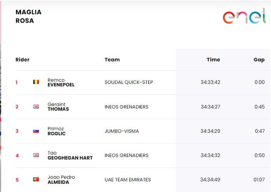Select rider Joao Pedro Almeida
Image resolution: width=271 pixels, height=192 pixels.
(x=61, y=180)
